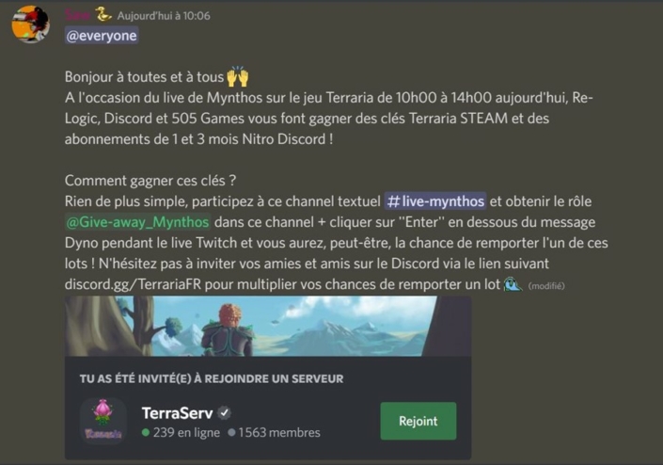Open the #live-mynthos channel link
This screenshot has height=465, width=663.
coord(435,201)
